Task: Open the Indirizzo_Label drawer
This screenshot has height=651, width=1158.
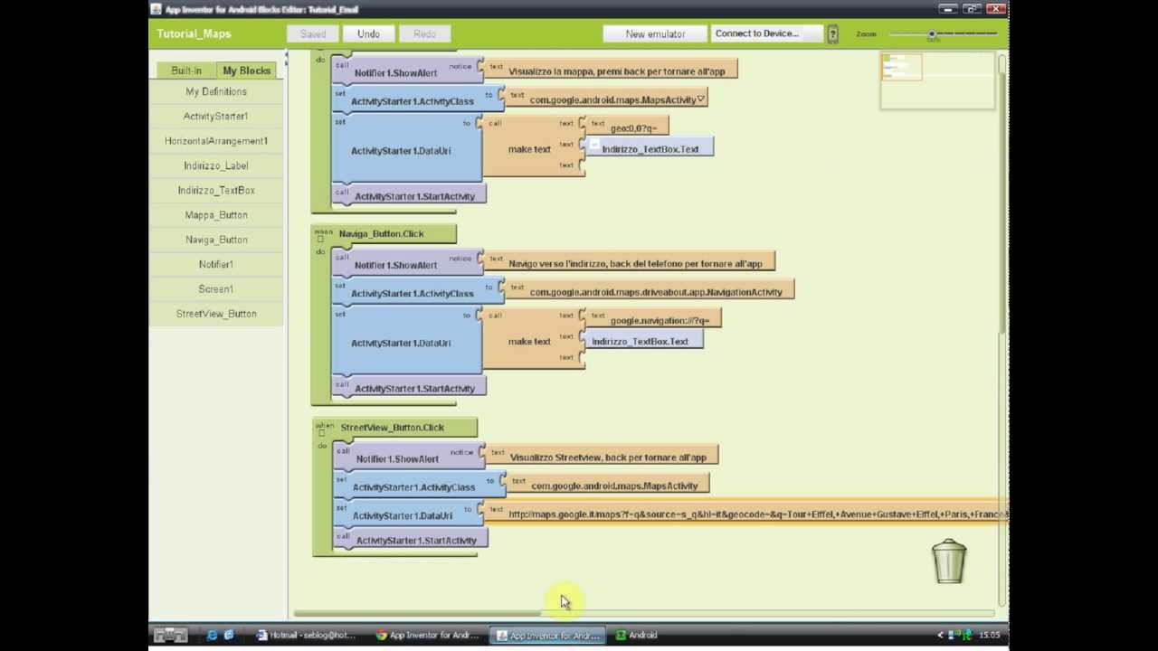Action: [216, 165]
